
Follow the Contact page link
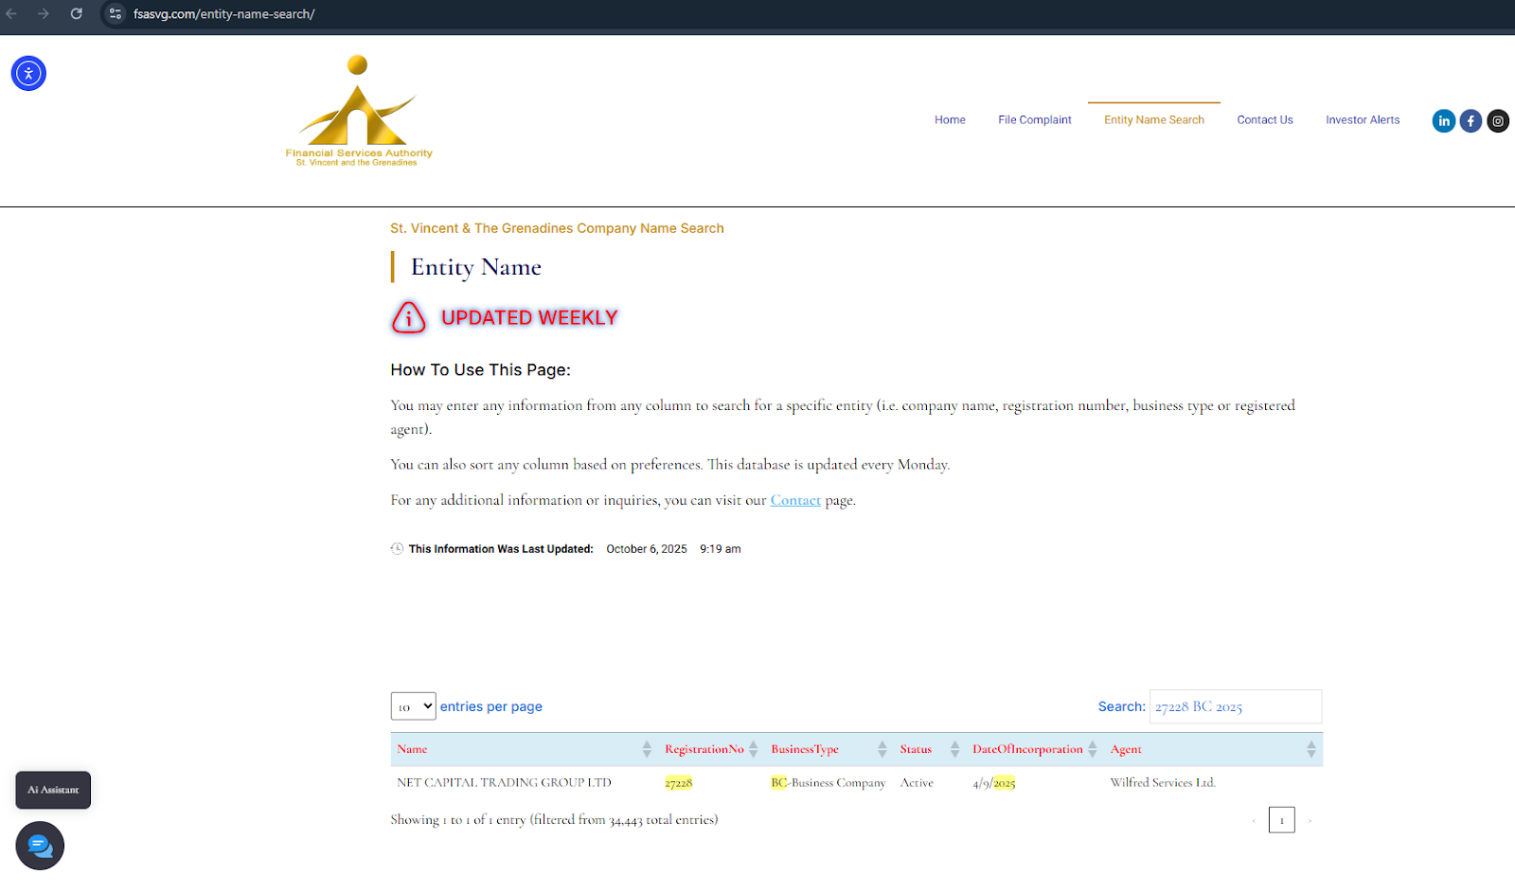pos(795,500)
